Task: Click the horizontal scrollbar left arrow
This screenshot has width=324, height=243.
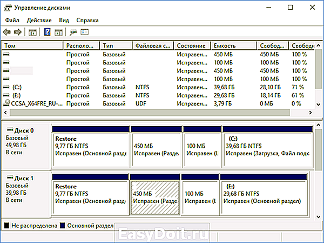Action: click(5, 113)
